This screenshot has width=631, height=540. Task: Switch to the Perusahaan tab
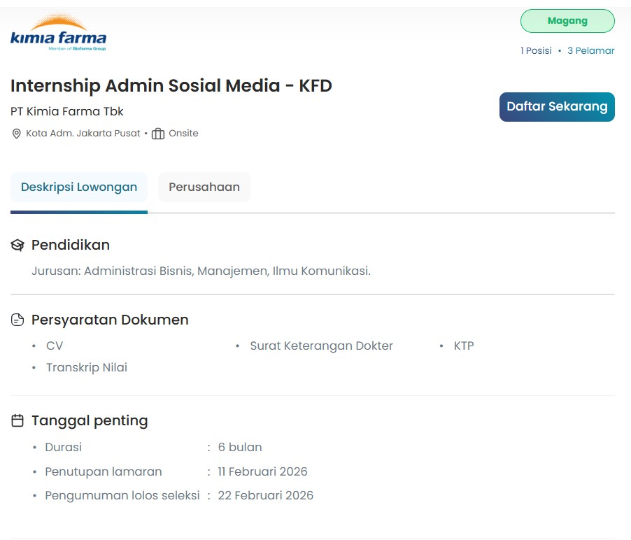tap(204, 187)
